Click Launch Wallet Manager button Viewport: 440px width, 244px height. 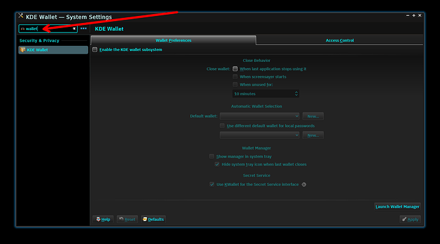(397, 206)
